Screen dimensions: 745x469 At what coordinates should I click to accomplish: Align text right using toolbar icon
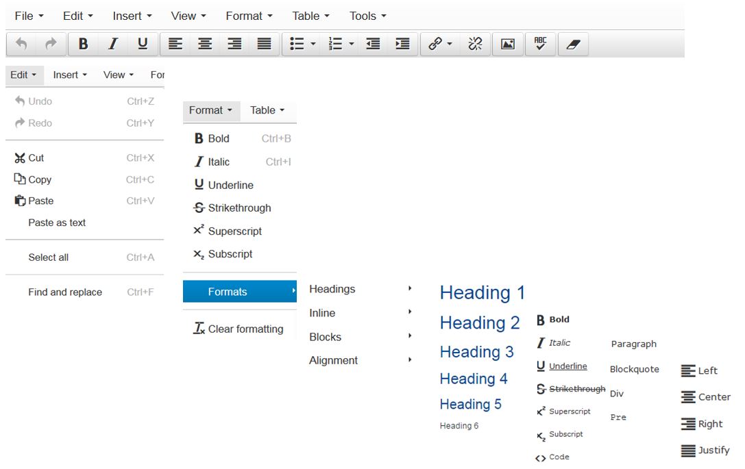234,44
